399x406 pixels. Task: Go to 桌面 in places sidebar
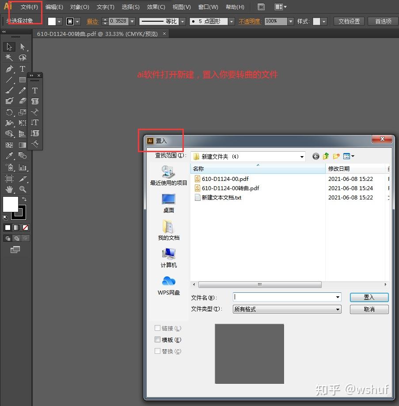[x=168, y=203]
